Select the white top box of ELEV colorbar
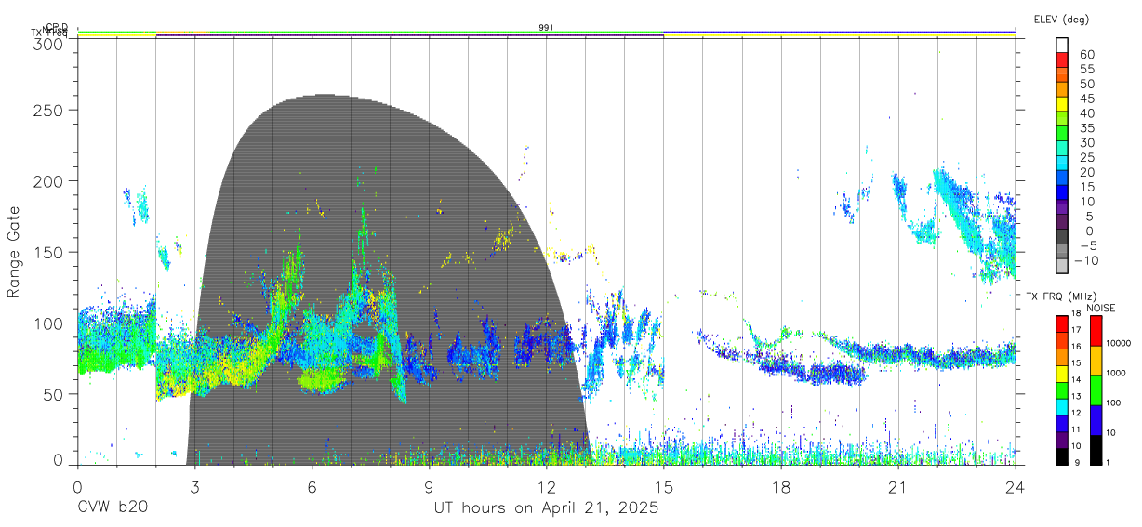The image size is (1142, 527). (1062, 45)
